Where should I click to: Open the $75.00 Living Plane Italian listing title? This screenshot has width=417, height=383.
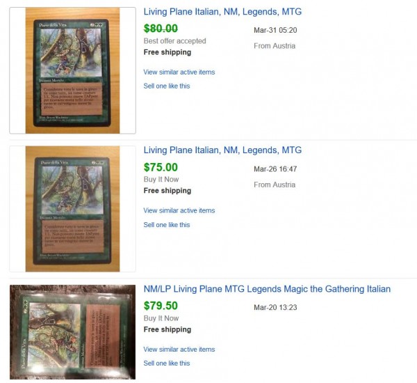click(222, 150)
